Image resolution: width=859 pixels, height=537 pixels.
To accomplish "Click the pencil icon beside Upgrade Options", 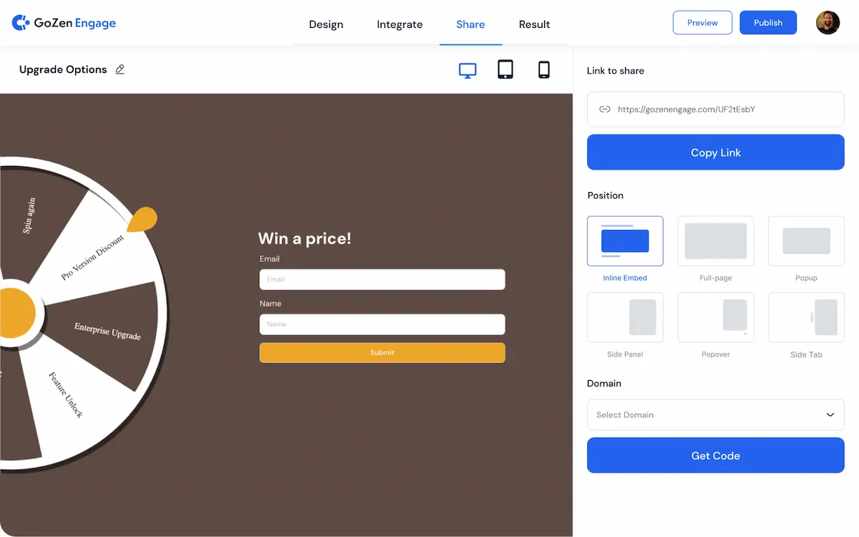I will click(x=120, y=69).
